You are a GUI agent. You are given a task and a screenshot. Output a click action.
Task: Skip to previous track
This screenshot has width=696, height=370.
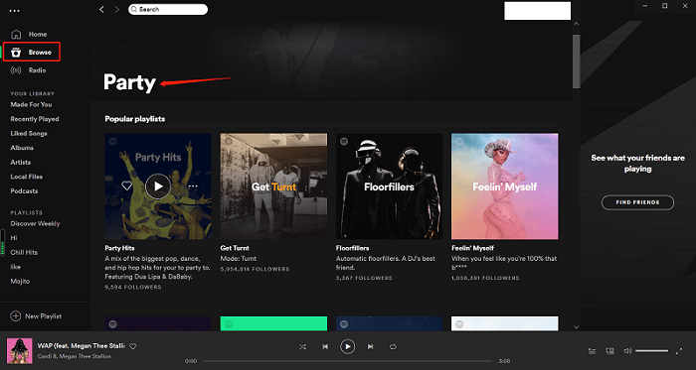(325, 347)
